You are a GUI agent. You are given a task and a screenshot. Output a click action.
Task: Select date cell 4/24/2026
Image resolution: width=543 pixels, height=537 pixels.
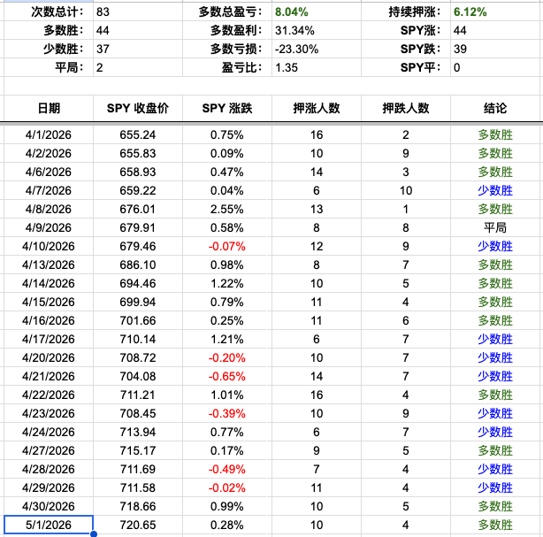49,432
